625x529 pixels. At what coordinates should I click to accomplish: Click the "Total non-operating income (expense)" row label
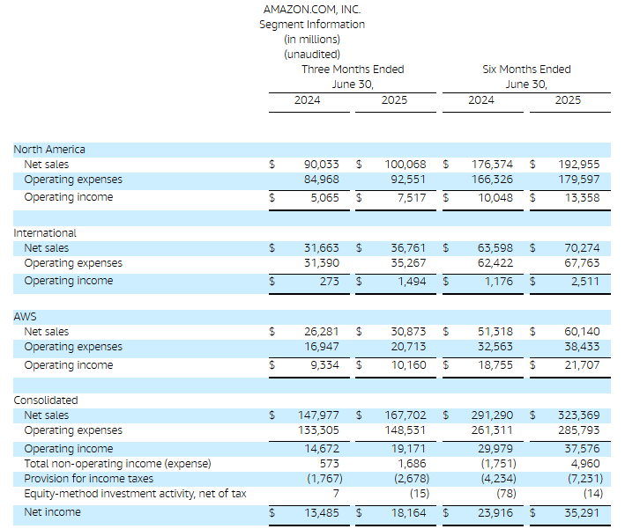click(x=117, y=464)
